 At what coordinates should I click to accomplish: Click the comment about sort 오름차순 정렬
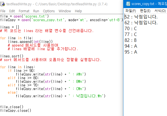click(x=51, y=60)
